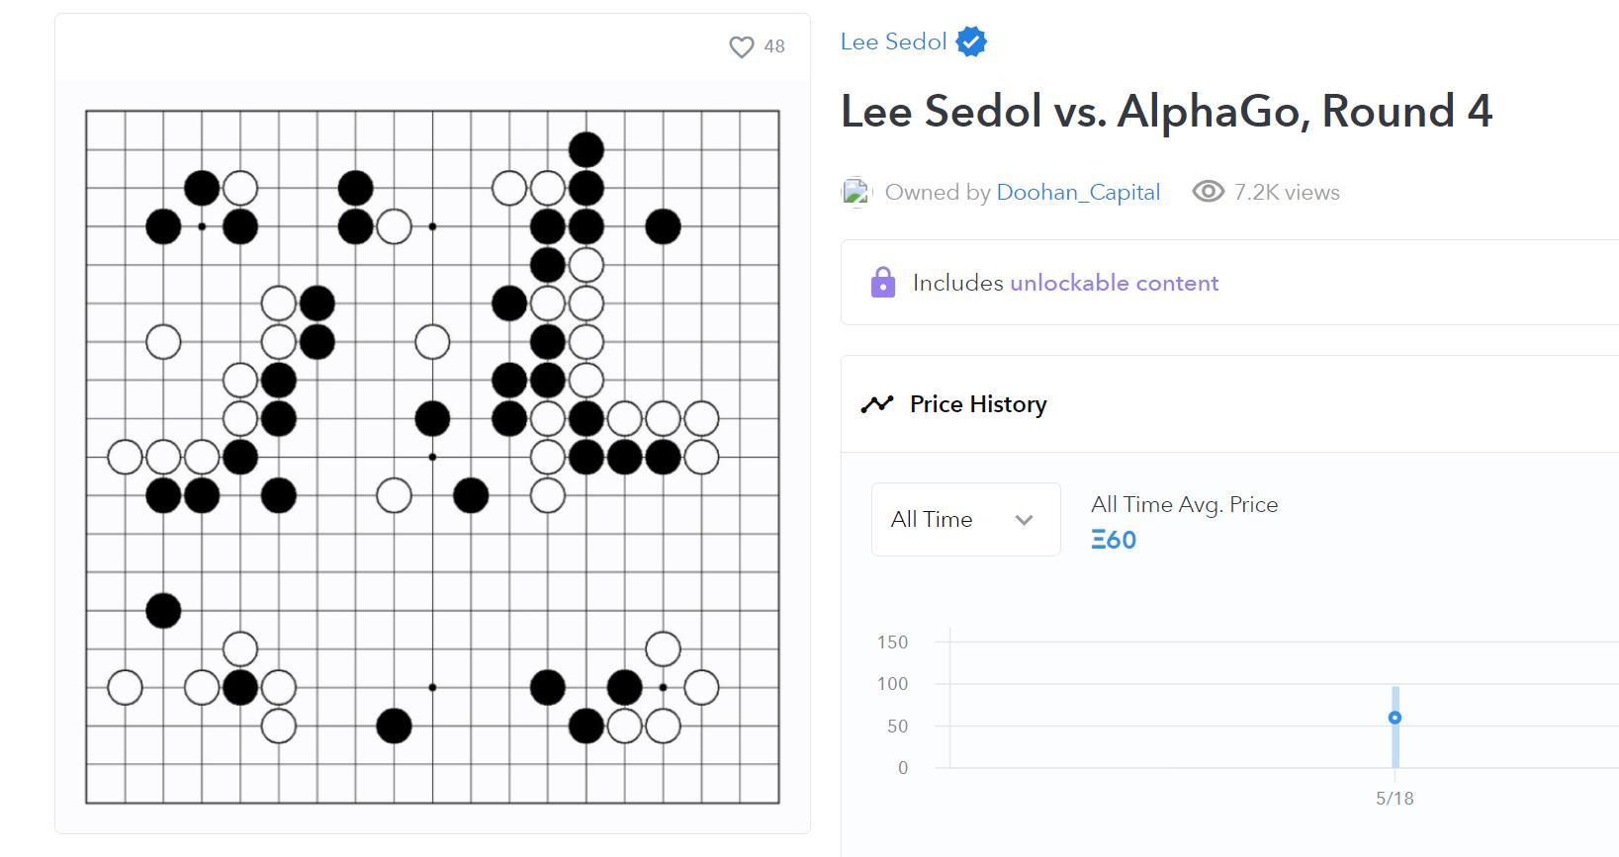Click the blue verified badge next to Lee Sedol
Viewport: 1619px width, 857px height.
pyautogui.click(x=970, y=41)
